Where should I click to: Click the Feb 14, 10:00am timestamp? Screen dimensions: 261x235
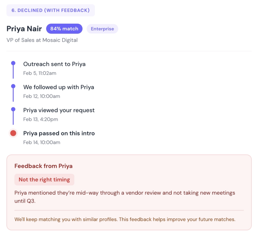tap(42, 142)
